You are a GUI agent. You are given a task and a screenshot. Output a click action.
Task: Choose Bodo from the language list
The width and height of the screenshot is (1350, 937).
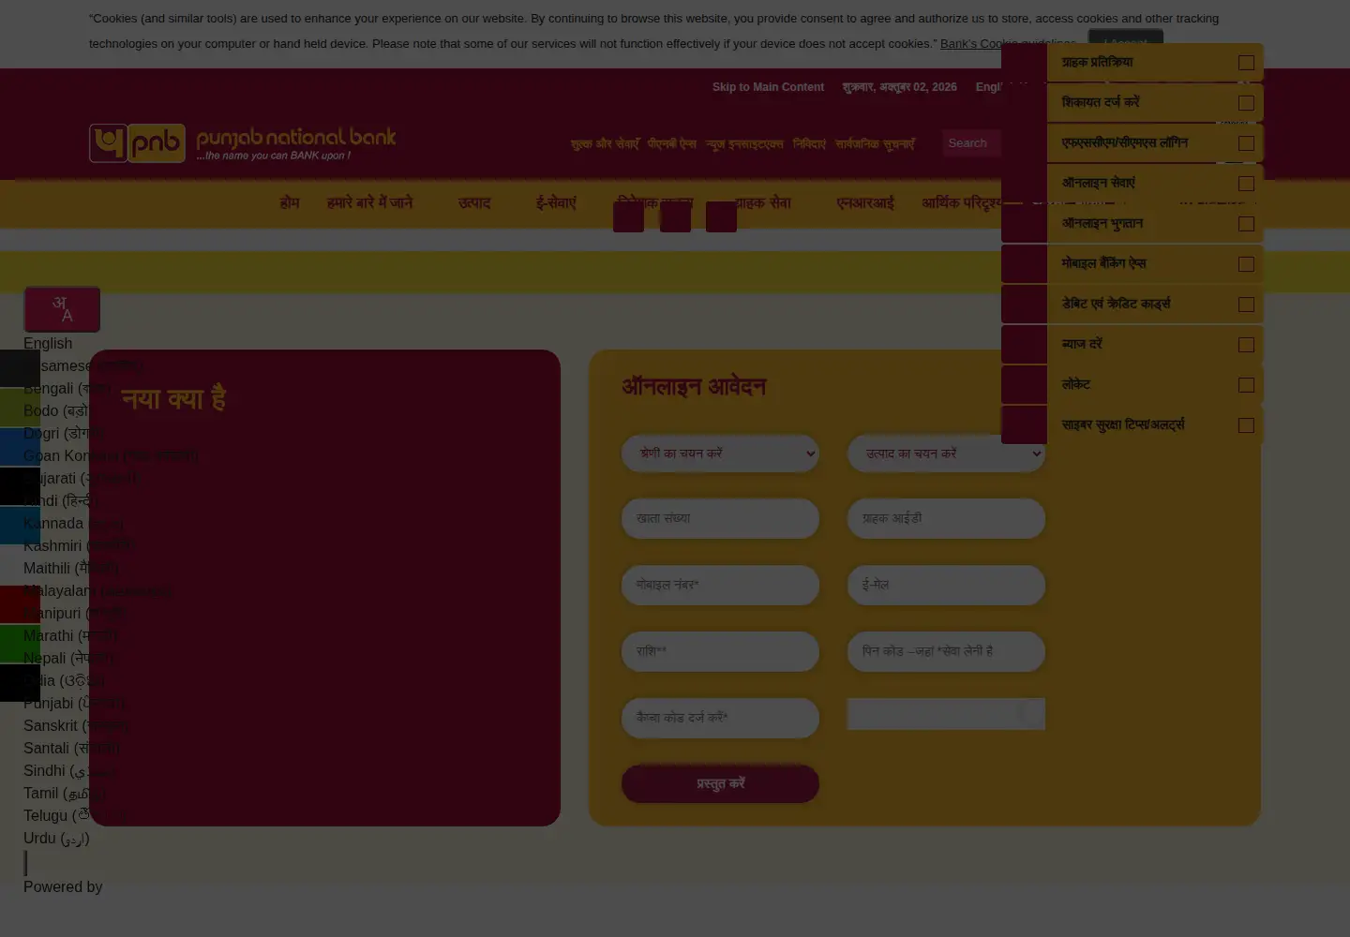(57, 411)
